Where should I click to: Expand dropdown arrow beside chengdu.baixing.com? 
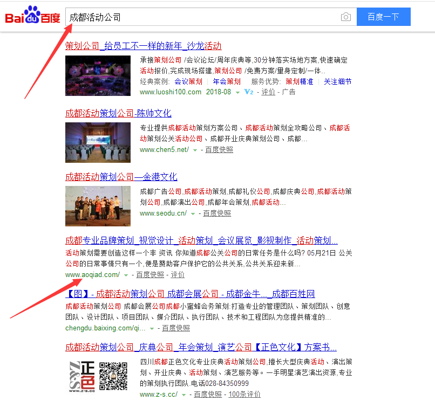(152, 329)
